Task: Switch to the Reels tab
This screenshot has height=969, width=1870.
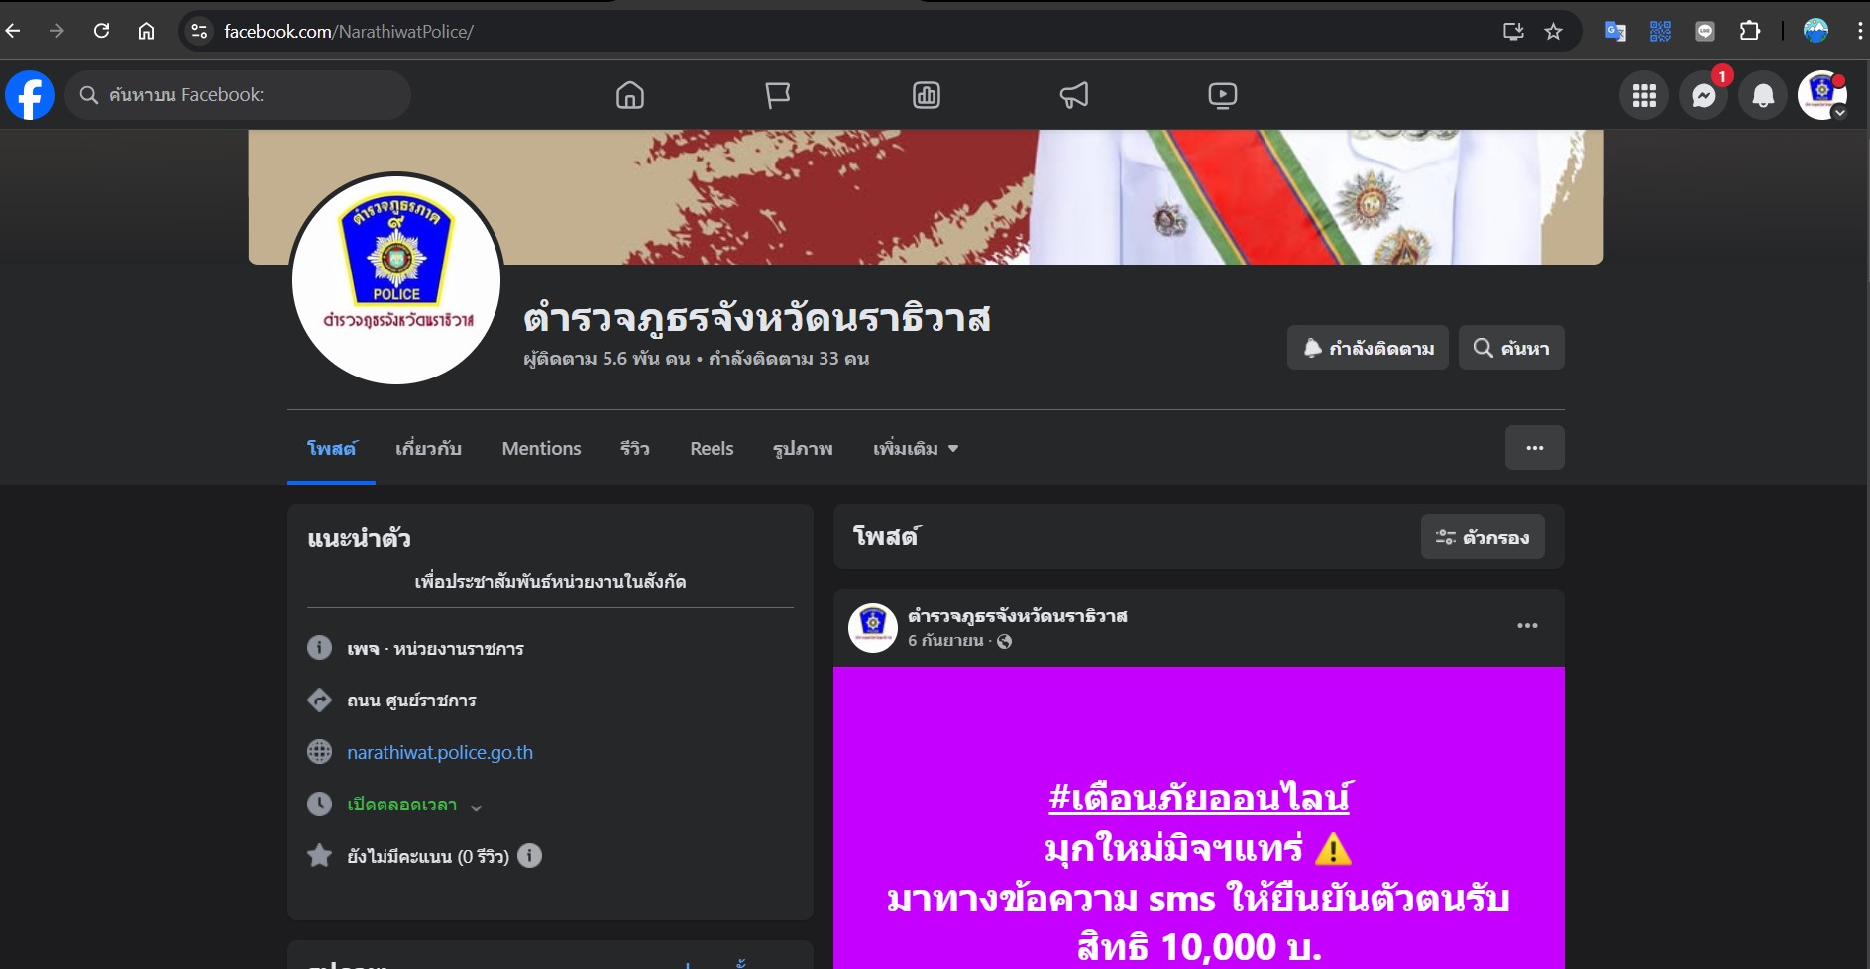Action: [x=712, y=449]
